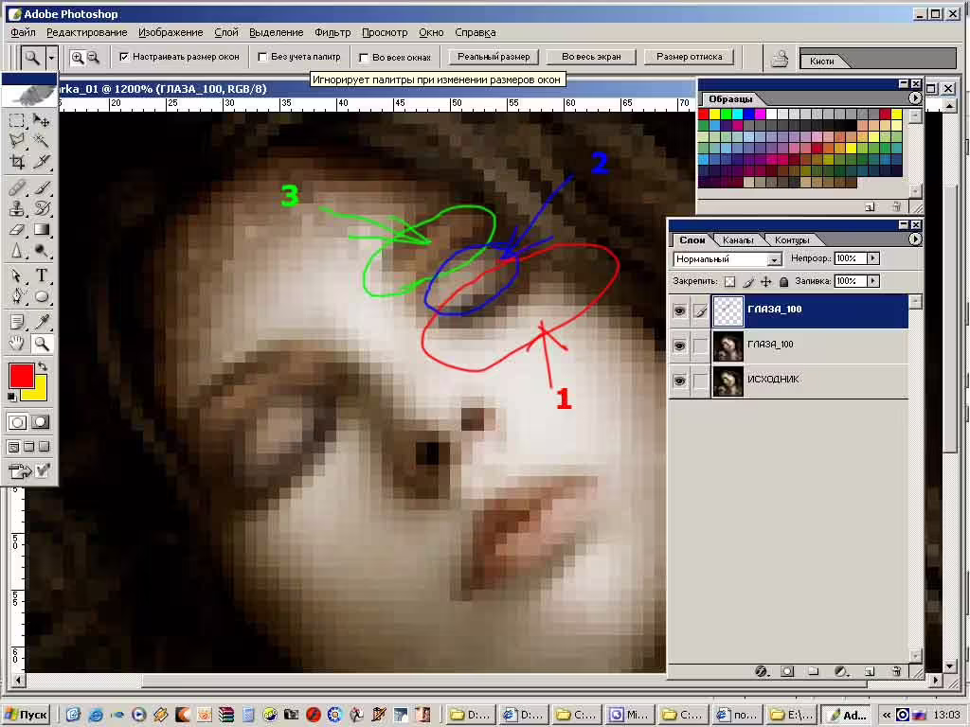
Task: Switch to Quick Mask mode
Action: click(x=40, y=422)
